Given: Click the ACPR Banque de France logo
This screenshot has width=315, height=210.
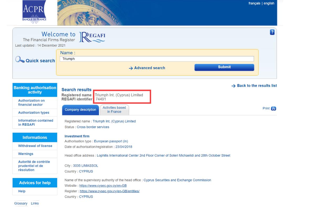Looking at the screenshot, I should click(34, 12).
